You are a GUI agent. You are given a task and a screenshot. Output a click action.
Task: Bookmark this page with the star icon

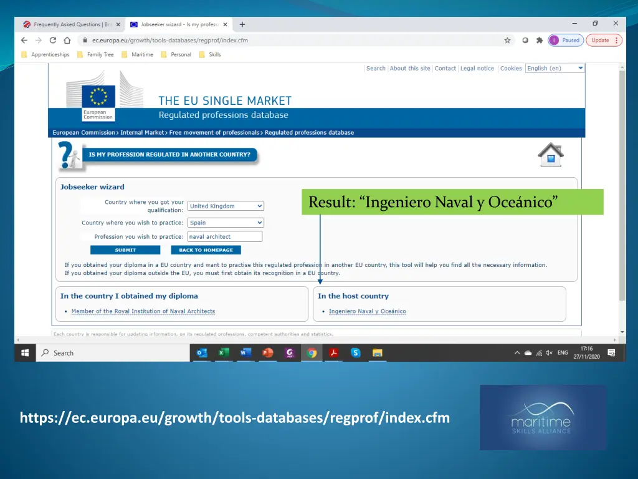(x=507, y=41)
